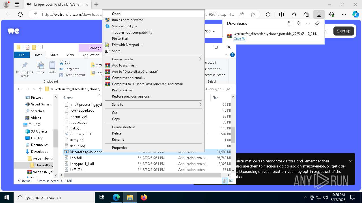Viewport: 362px width, 203px height.
Task: Select libcef.dll file
Action: (x=76, y=158)
